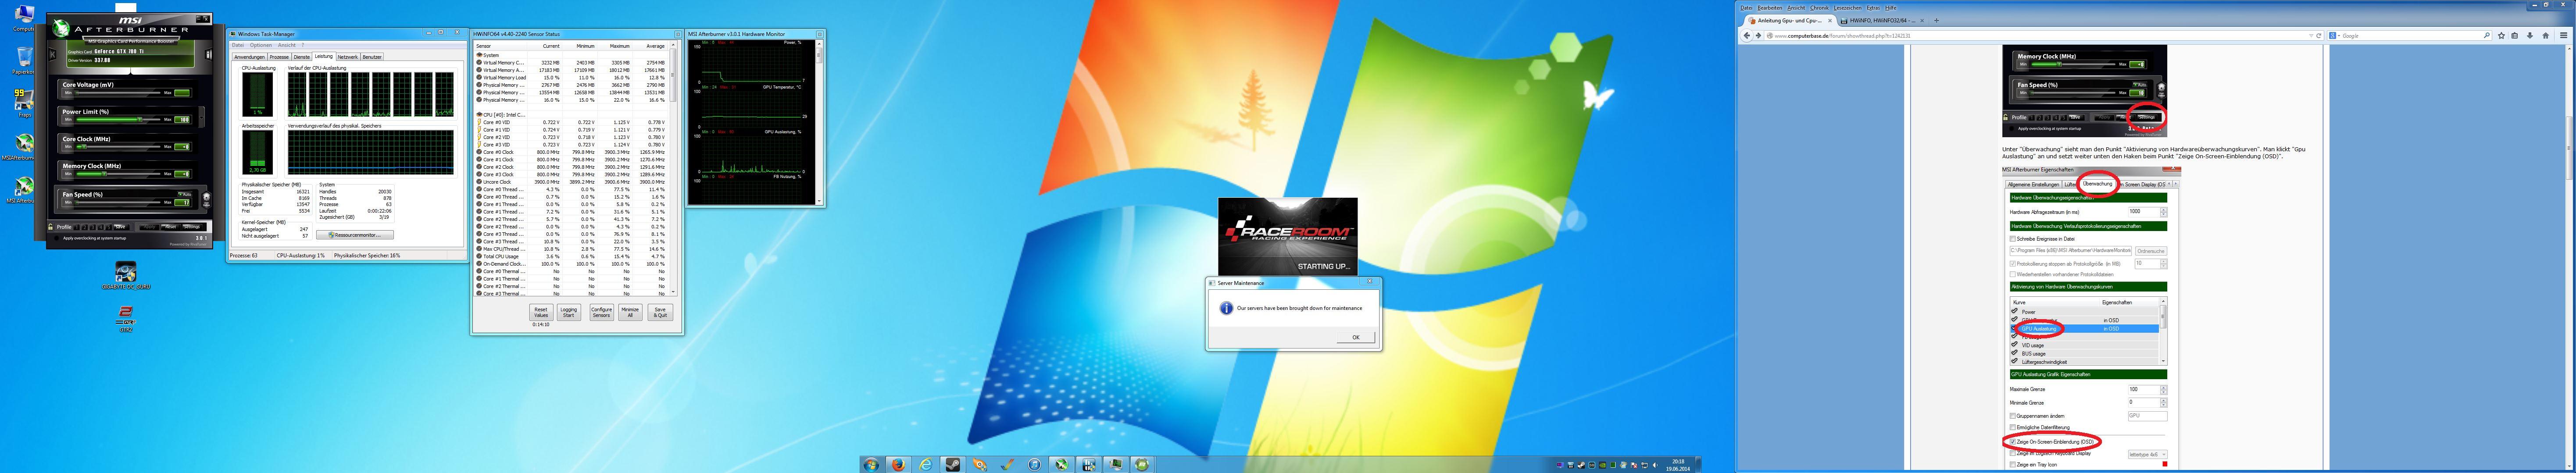Click the Afterburner profile lock icon

[50, 227]
